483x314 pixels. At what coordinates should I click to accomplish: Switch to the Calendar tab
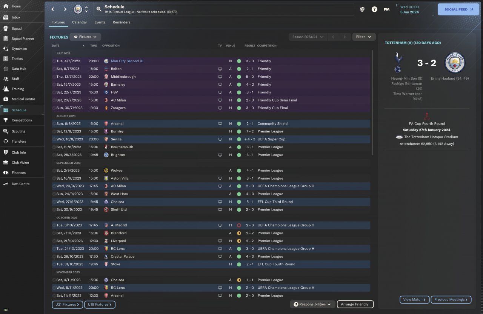tap(79, 22)
